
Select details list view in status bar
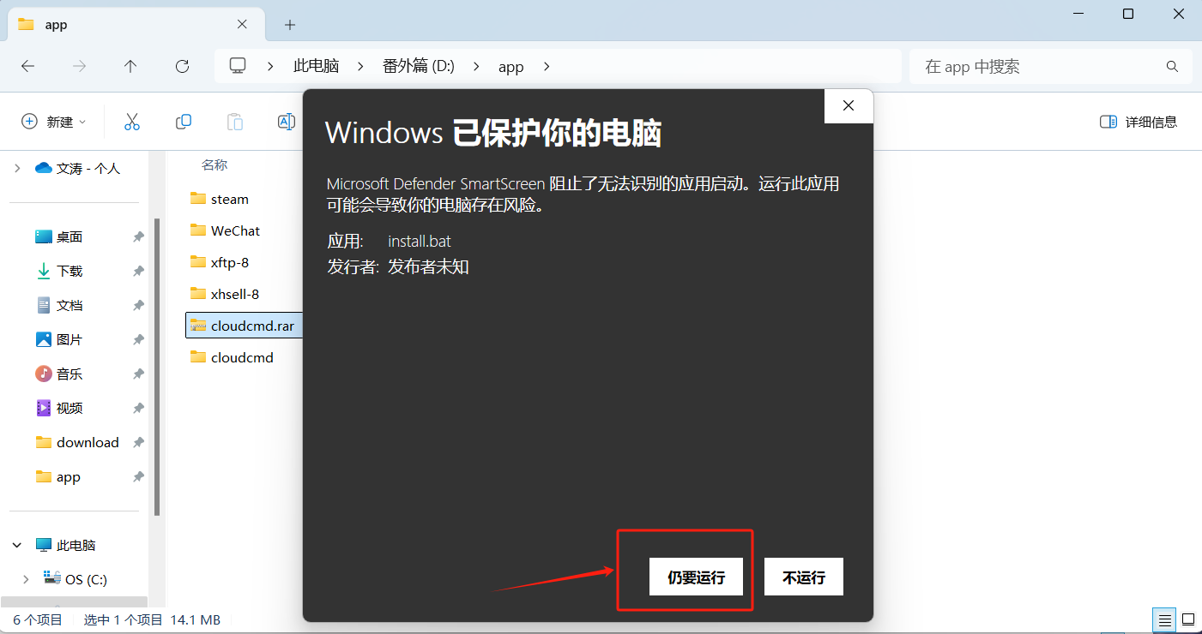click(1164, 619)
